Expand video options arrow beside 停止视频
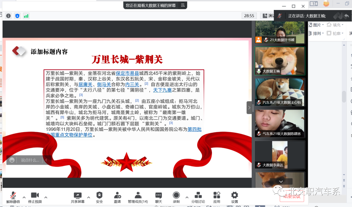 [46, 197]
